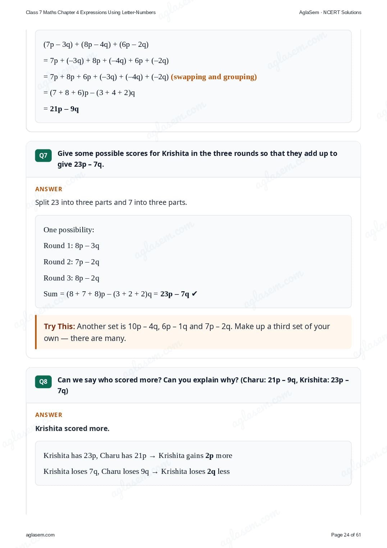387x548 pixels.
Task: Click the Round 3: 8p – 2q line
Action: [x=71, y=278]
